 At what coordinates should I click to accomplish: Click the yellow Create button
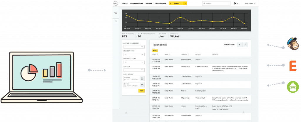176,4
